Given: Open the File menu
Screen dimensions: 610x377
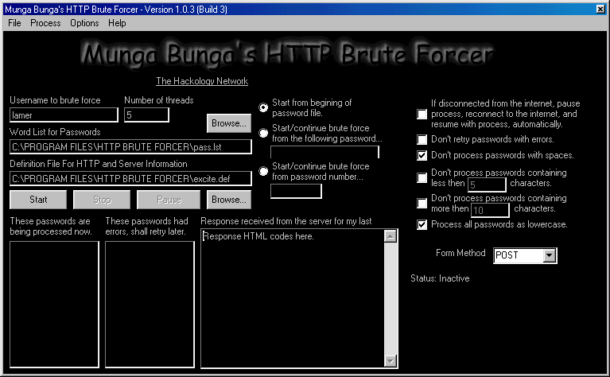Looking at the screenshot, I should coord(14,23).
